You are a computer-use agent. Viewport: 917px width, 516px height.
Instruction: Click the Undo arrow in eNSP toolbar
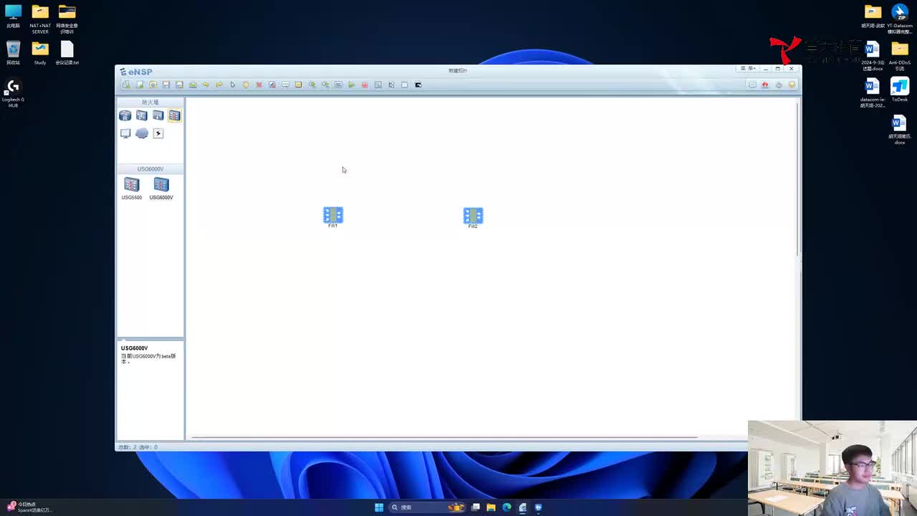(x=206, y=85)
